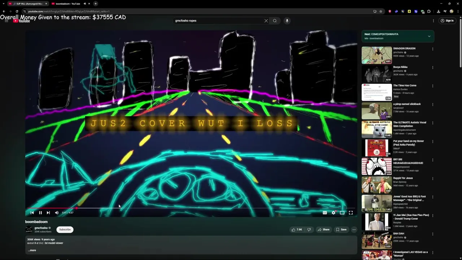
Task: Dislike the boombadoom video
Action: pos(309,230)
